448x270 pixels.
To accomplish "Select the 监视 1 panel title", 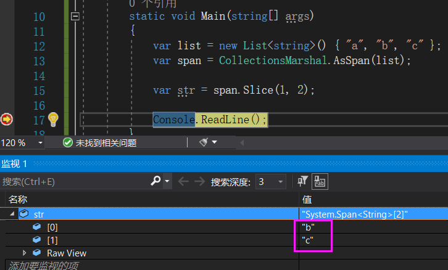I will click(x=14, y=164).
